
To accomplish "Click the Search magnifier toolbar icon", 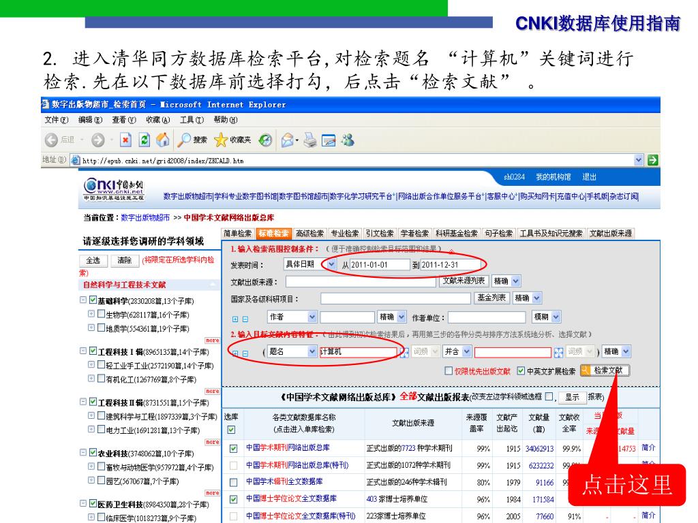I will click(x=183, y=140).
